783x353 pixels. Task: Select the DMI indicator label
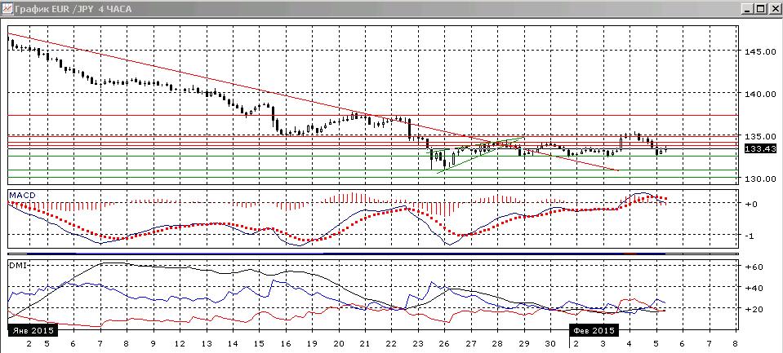pyautogui.click(x=17, y=265)
